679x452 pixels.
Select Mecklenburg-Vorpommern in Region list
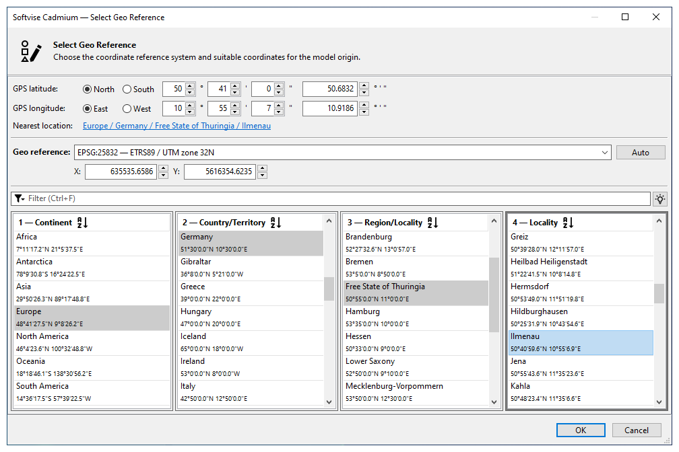coord(416,392)
